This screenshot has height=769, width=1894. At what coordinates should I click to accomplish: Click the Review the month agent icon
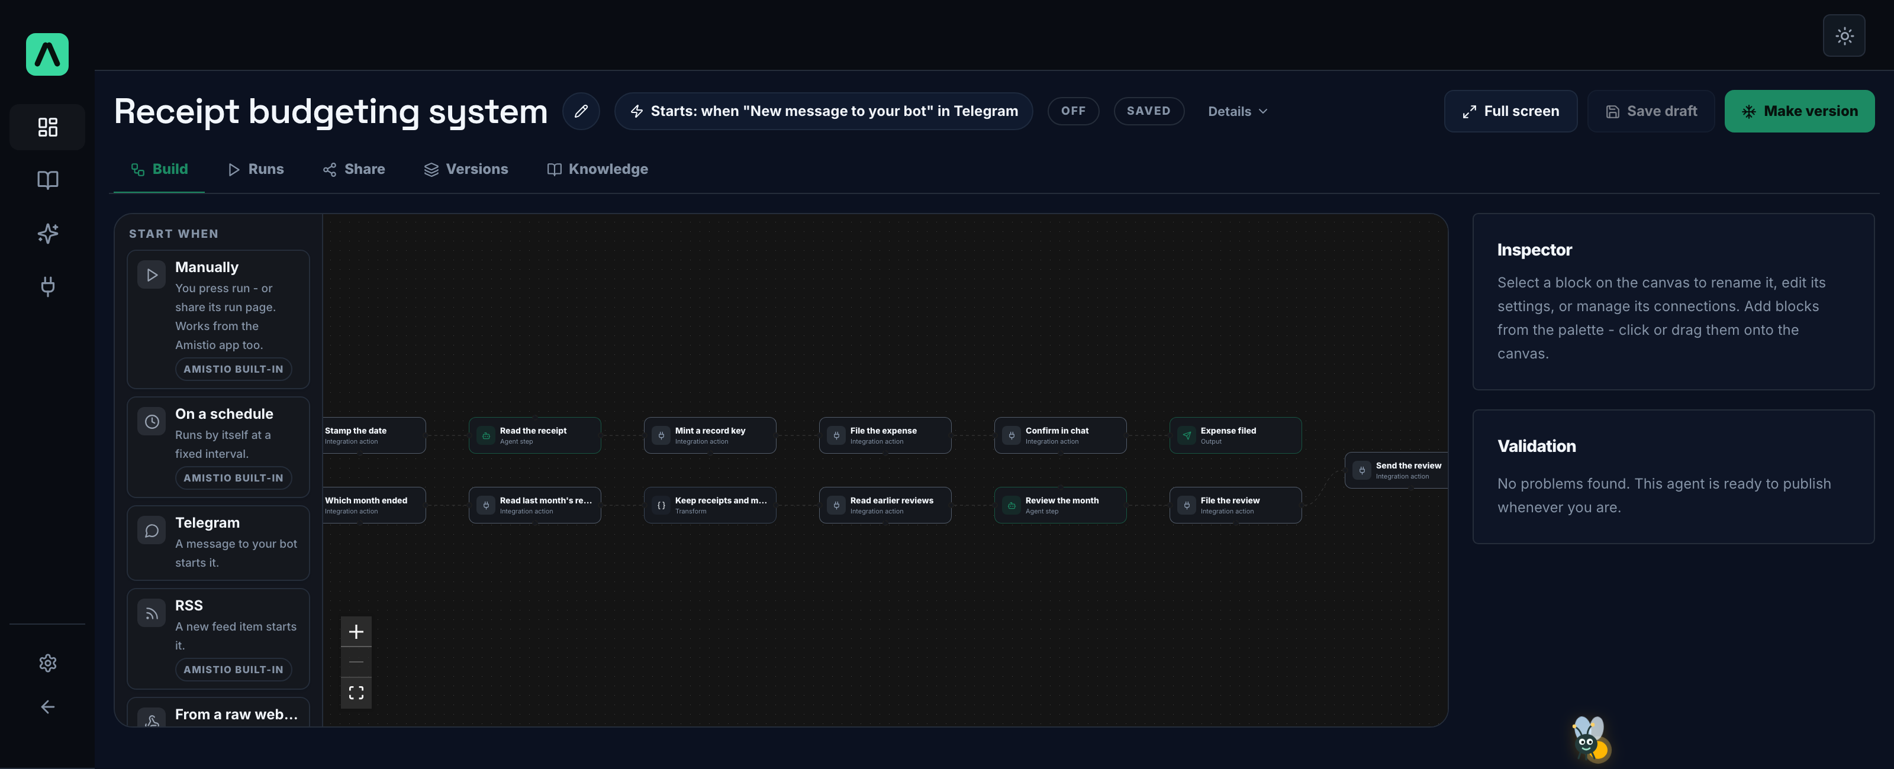tap(1012, 505)
